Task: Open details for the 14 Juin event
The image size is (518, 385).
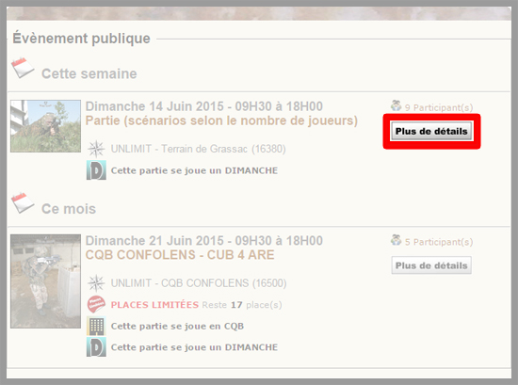Action: 431,131
